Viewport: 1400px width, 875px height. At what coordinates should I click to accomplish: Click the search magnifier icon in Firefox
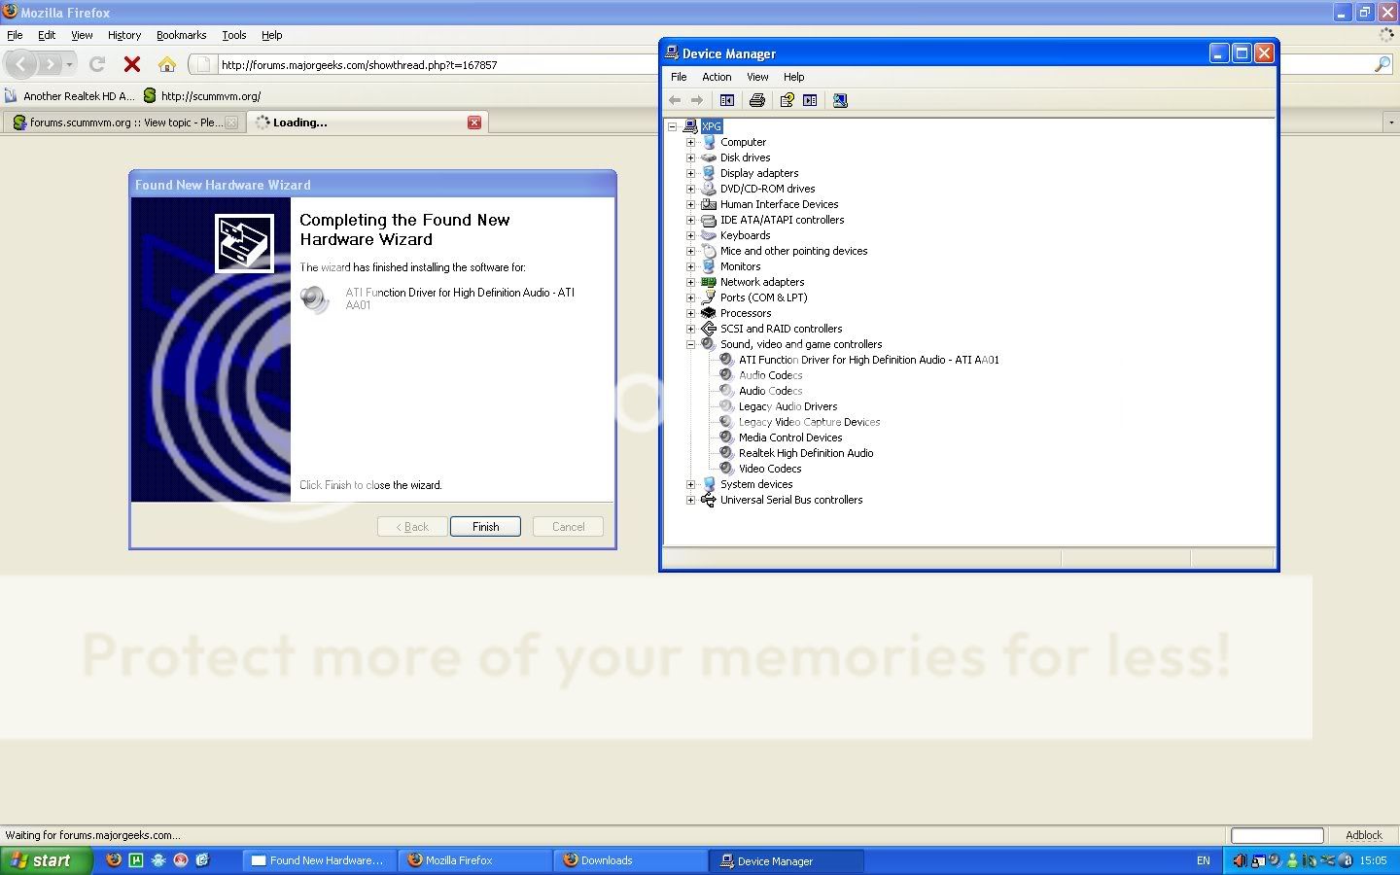coord(1382,64)
